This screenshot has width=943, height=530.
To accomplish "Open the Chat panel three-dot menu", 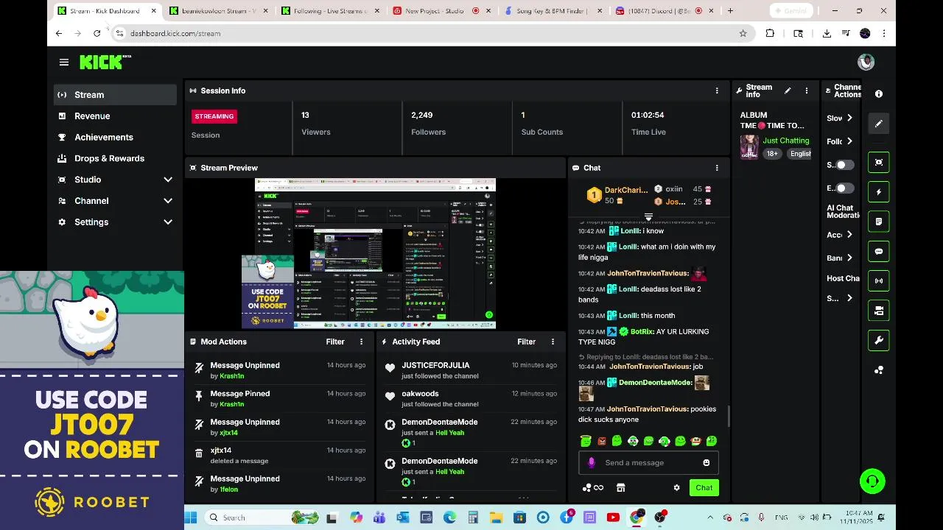I will [717, 168].
